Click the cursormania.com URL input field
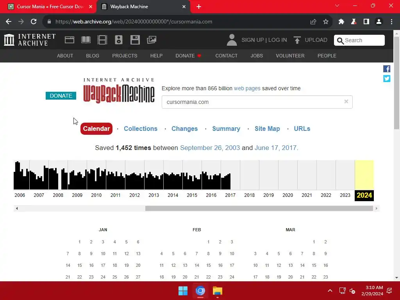 pyautogui.click(x=257, y=102)
